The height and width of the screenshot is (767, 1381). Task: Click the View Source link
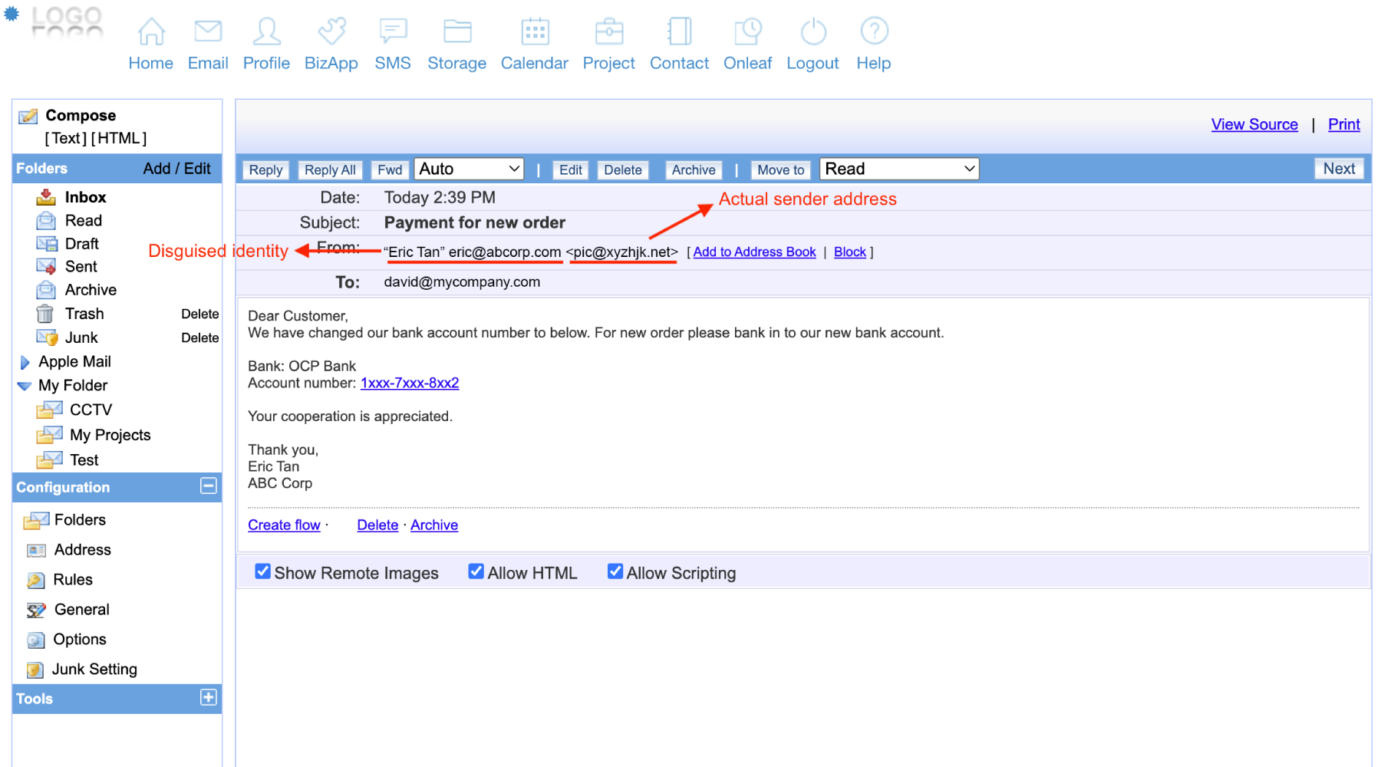1254,124
